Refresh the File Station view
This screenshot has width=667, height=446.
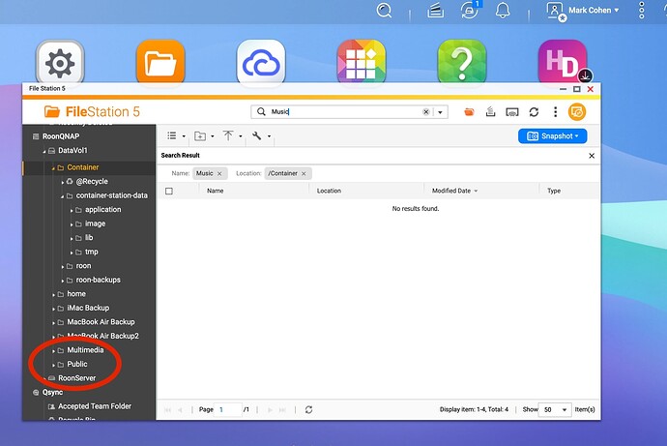click(534, 112)
